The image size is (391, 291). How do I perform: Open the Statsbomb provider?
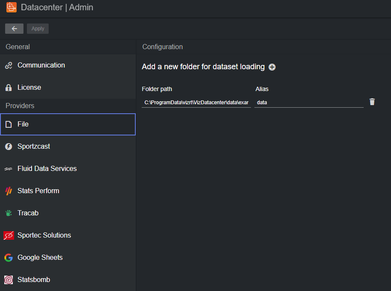coord(68,280)
